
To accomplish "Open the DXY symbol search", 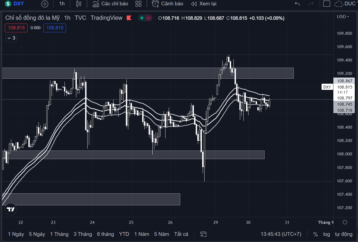I will (x=15, y=4).
